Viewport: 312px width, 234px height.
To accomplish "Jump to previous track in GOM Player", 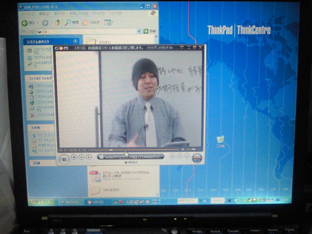I will click(81, 157).
